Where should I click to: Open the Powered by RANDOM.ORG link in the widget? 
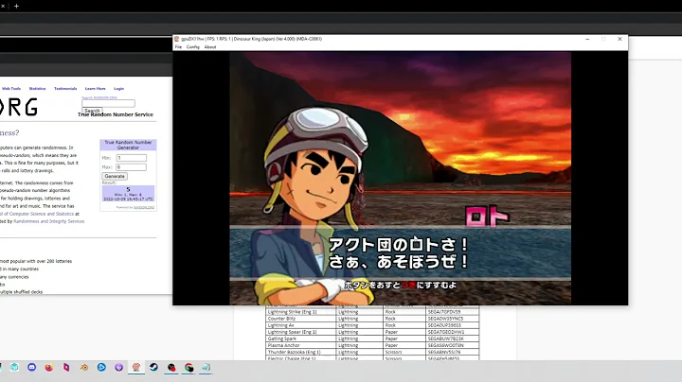coord(144,207)
